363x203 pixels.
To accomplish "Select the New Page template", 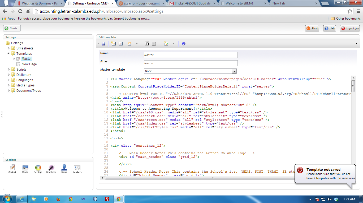I will coord(29,64).
